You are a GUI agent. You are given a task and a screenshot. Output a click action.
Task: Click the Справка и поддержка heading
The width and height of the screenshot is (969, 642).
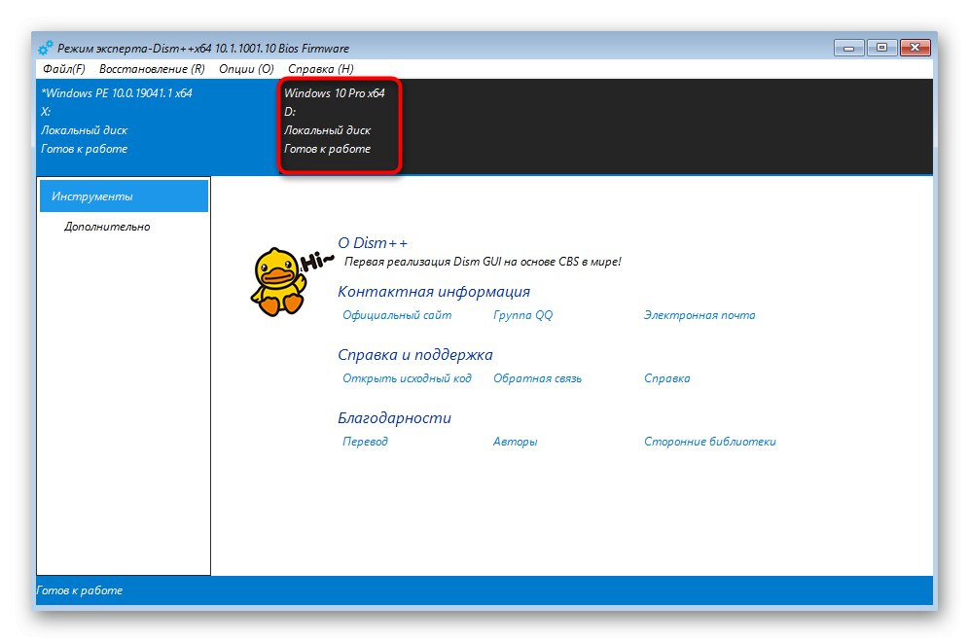(x=415, y=355)
